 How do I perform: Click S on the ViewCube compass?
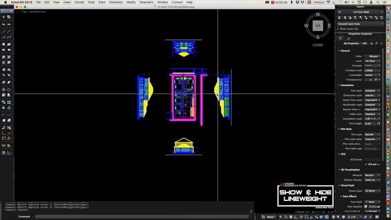coord(318,37)
